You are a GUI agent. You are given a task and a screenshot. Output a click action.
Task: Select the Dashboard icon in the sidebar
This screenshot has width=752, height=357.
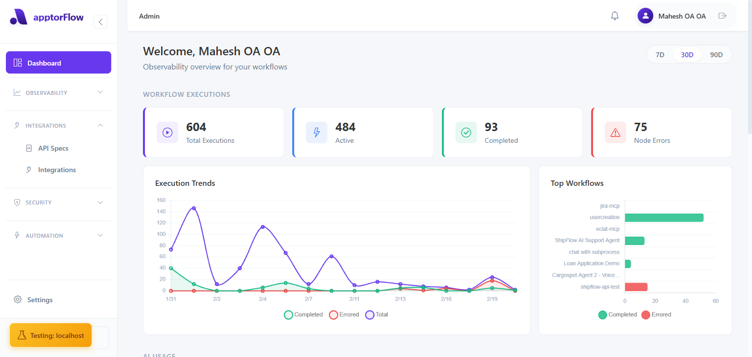18,62
